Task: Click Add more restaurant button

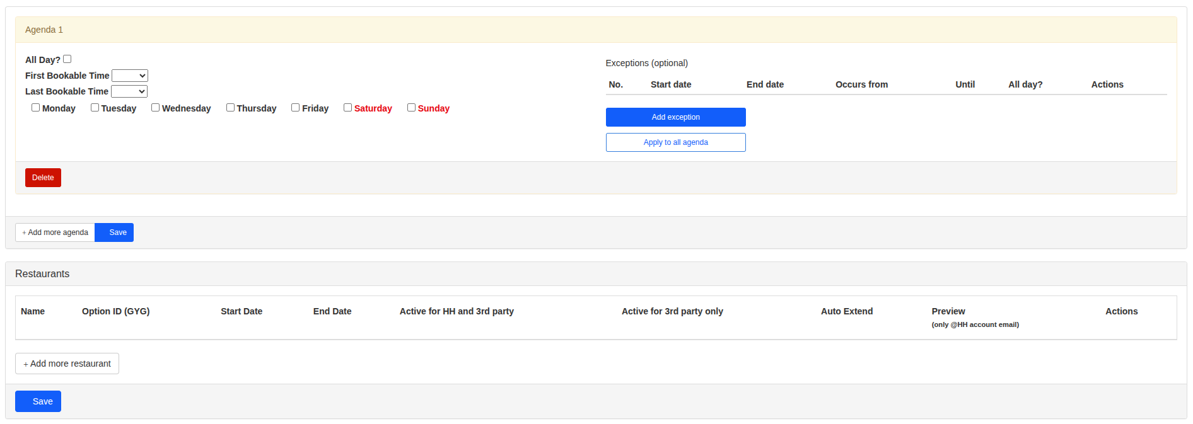Action: 67,364
